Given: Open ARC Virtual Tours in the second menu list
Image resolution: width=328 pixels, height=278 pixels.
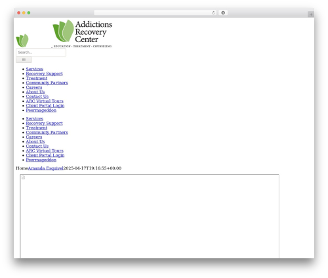Looking at the screenshot, I should tap(45, 151).
